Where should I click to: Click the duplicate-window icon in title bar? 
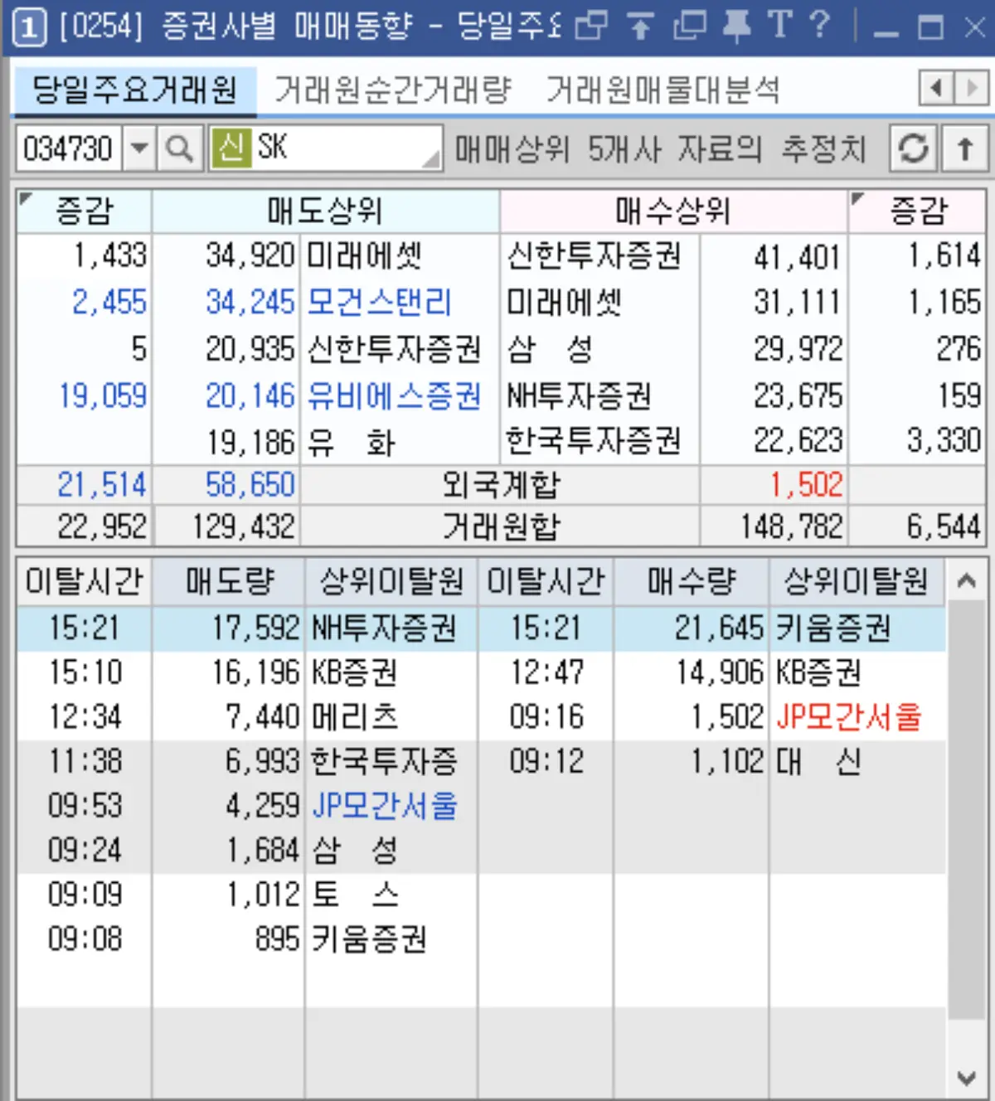(690, 26)
